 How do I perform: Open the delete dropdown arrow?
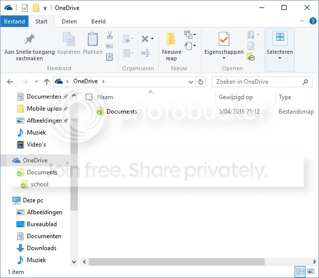pos(152,38)
